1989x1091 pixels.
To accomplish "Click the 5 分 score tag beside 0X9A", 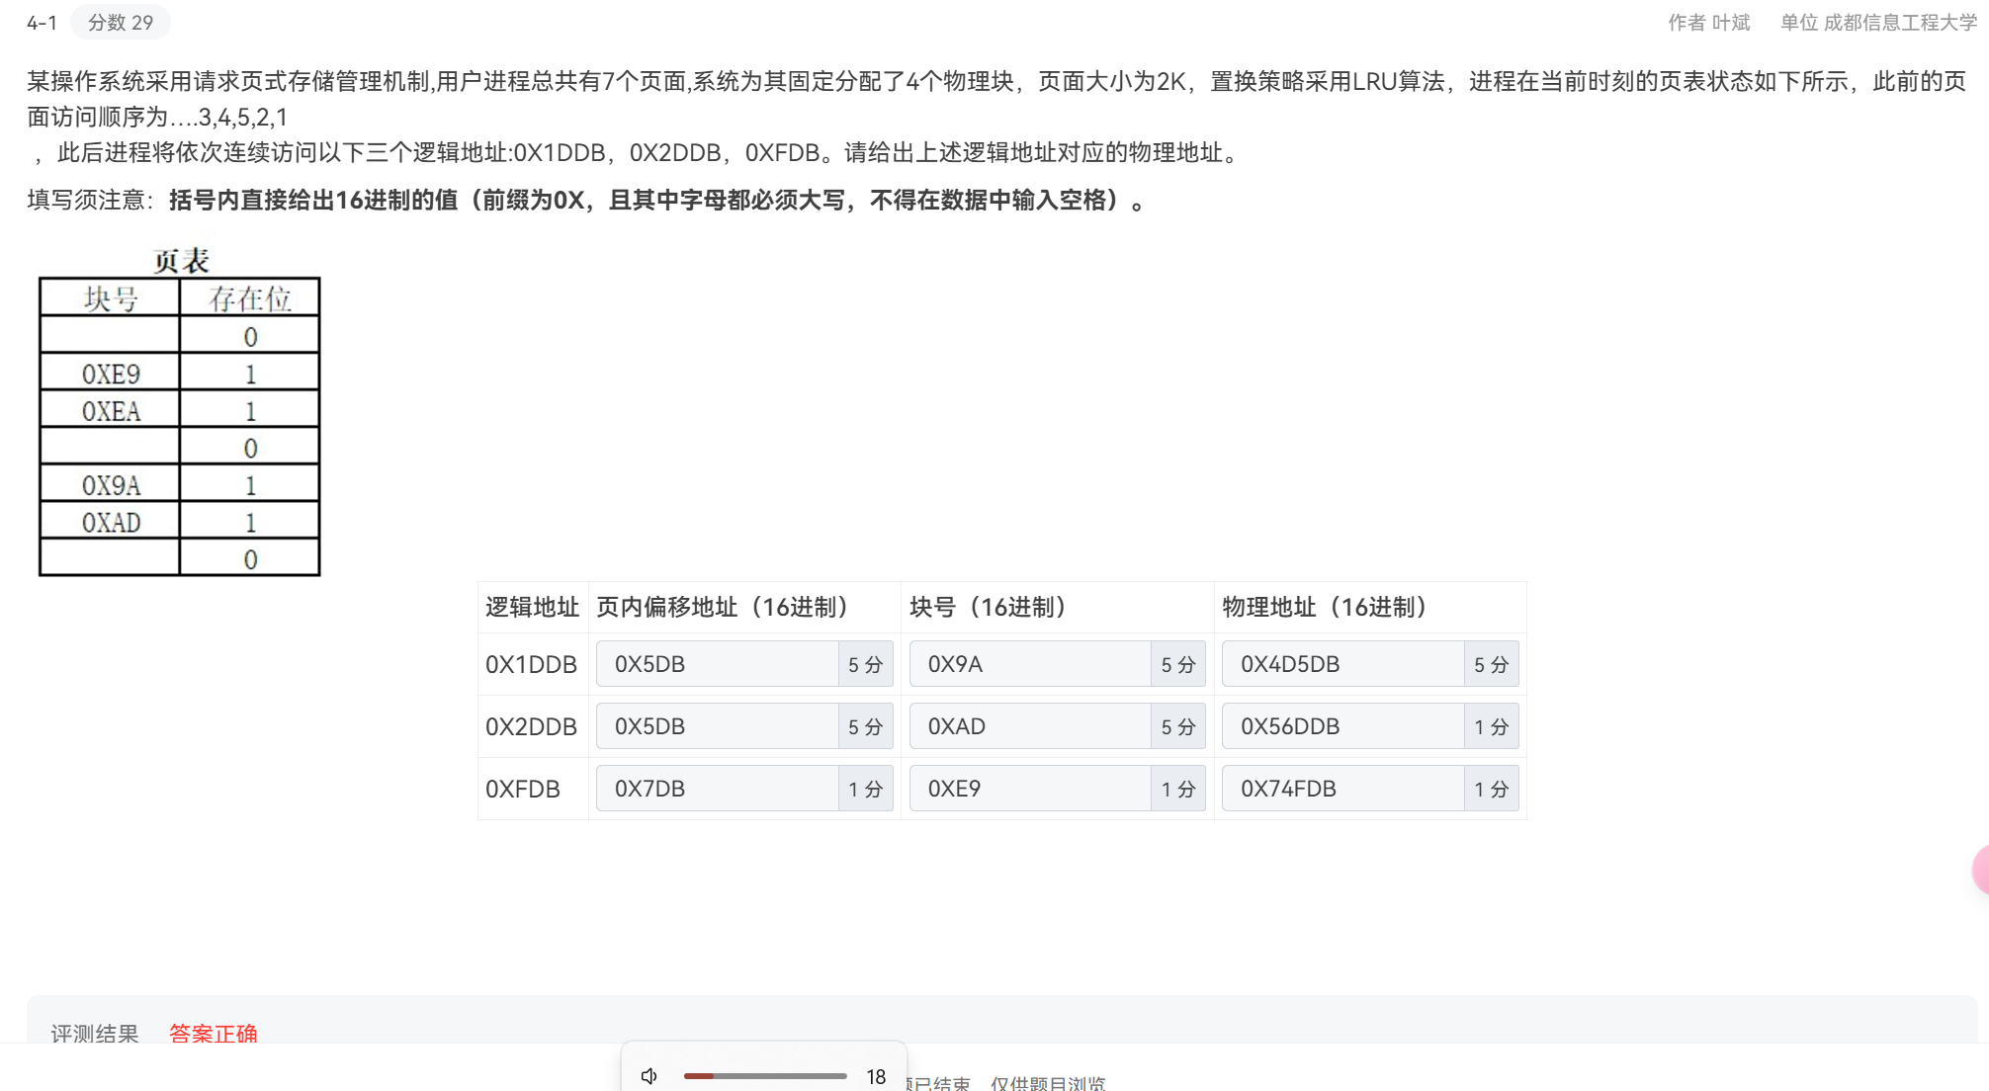I will point(1177,664).
